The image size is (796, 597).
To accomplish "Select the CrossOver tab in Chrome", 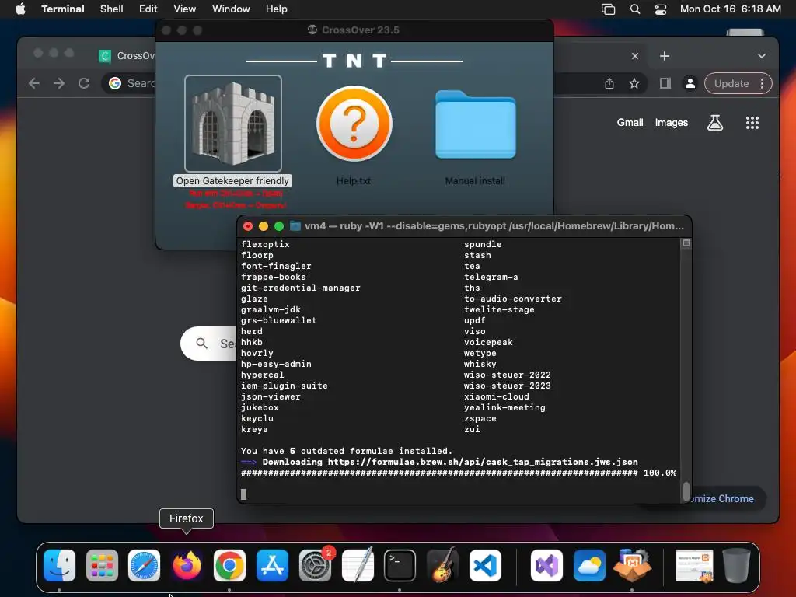I will pyautogui.click(x=127, y=56).
